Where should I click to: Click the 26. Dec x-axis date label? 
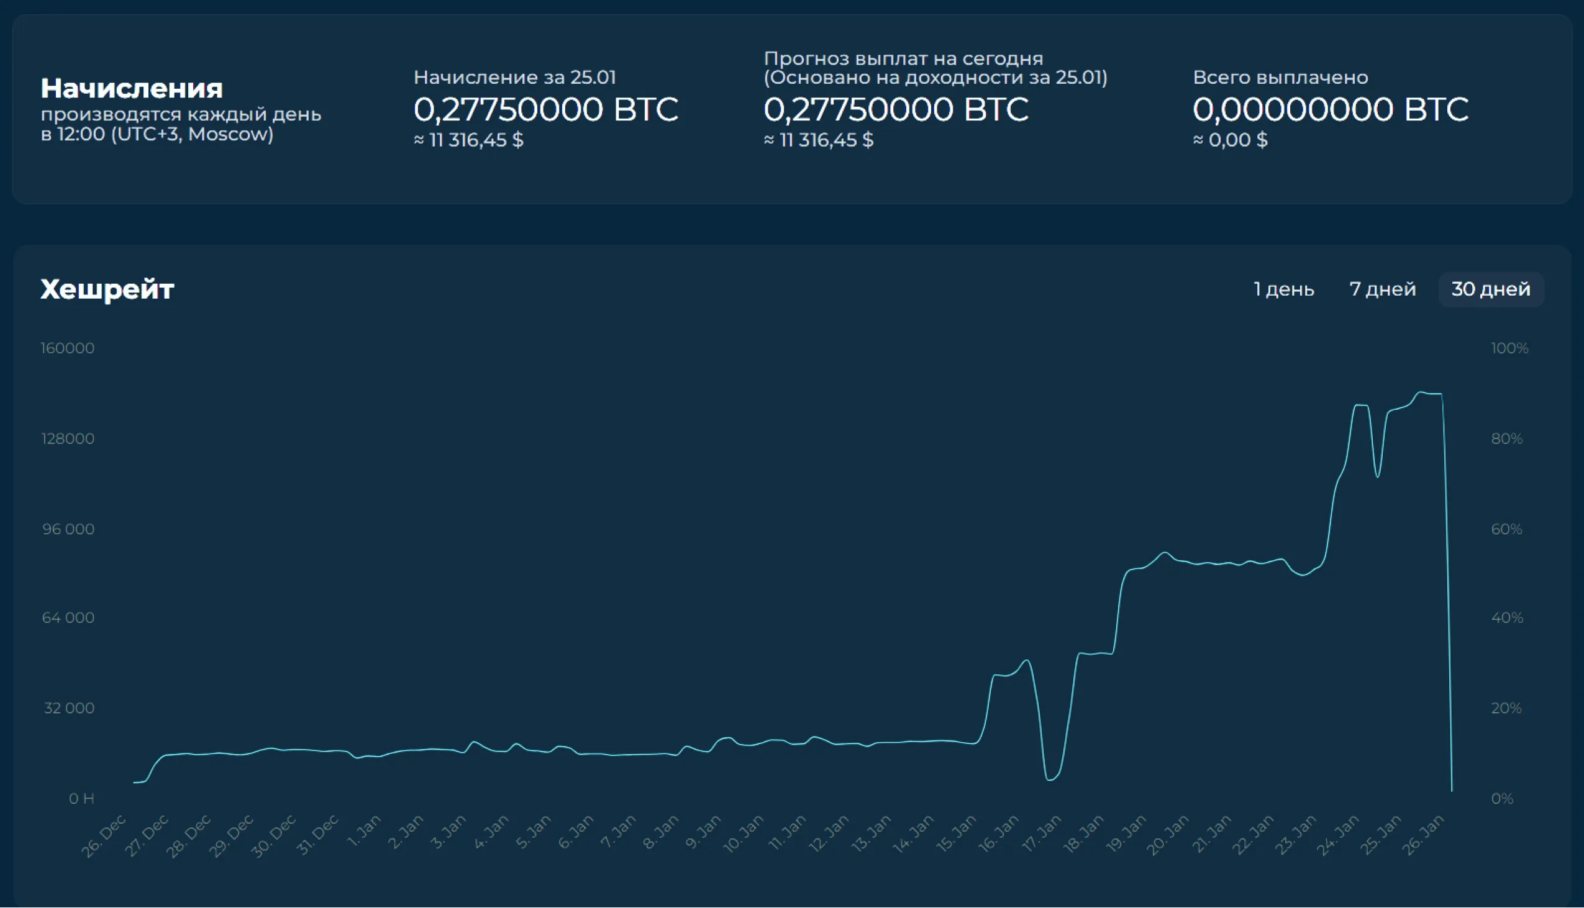pyautogui.click(x=105, y=836)
